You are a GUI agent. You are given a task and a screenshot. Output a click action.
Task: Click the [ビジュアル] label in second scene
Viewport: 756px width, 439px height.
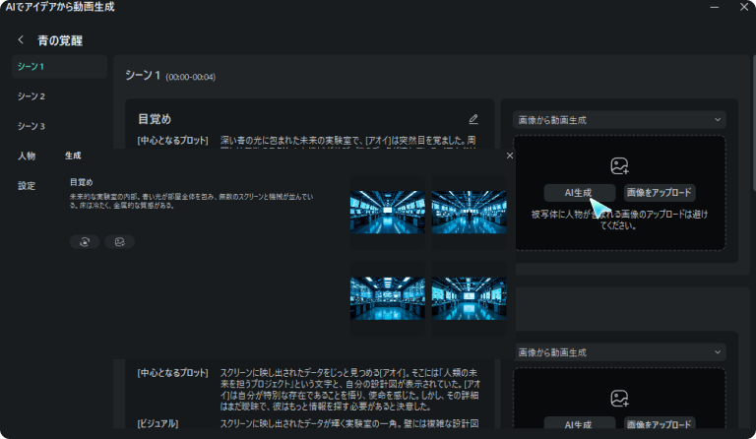coord(157,423)
